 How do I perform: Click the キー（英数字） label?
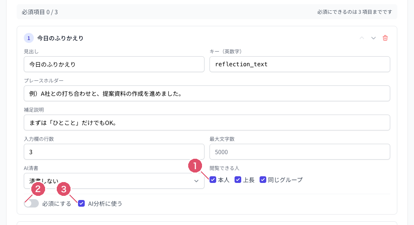(226, 51)
